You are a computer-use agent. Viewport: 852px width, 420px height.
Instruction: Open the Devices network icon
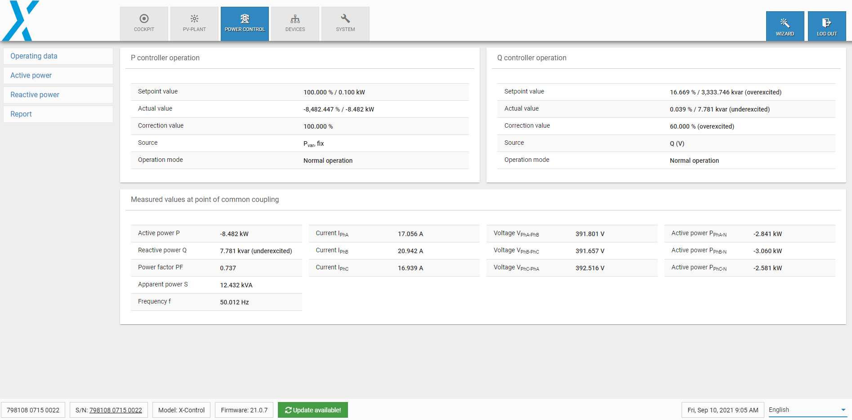coord(295,19)
